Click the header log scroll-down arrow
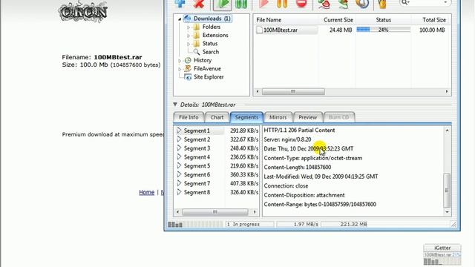475x267 pixels. point(447,212)
